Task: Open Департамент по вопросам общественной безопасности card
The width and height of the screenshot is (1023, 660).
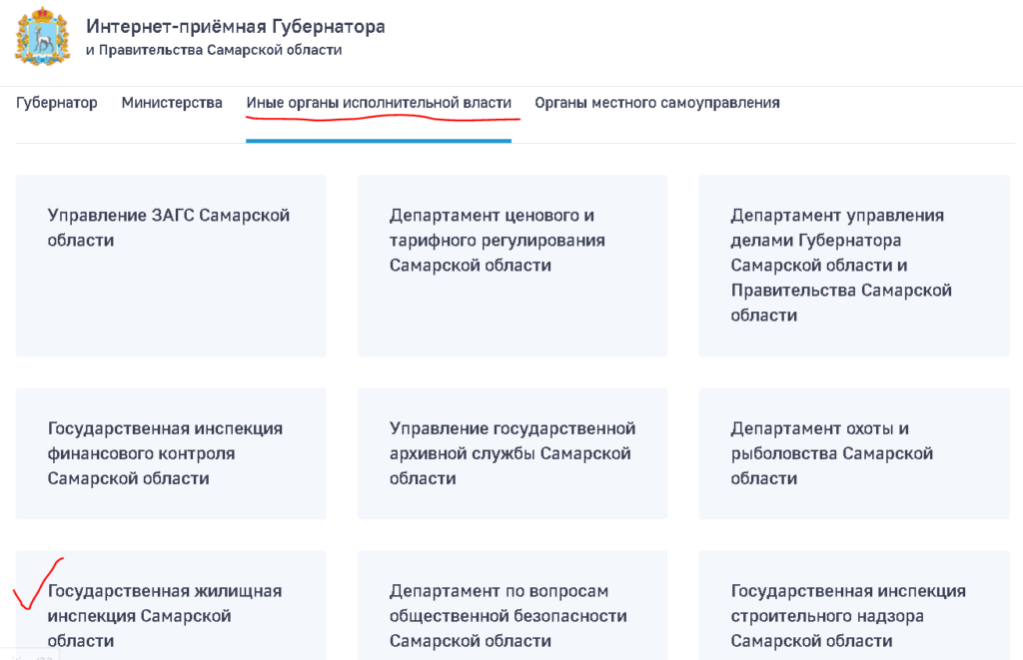Action: coord(512,605)
